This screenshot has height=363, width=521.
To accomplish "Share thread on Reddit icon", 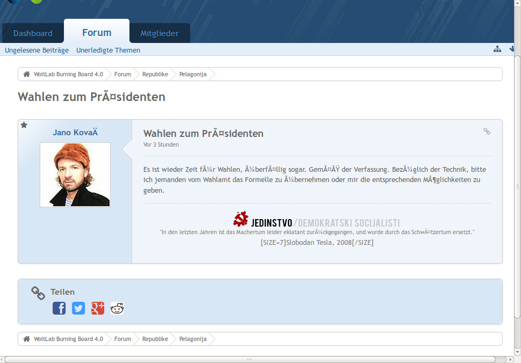I will pos(117,308).
